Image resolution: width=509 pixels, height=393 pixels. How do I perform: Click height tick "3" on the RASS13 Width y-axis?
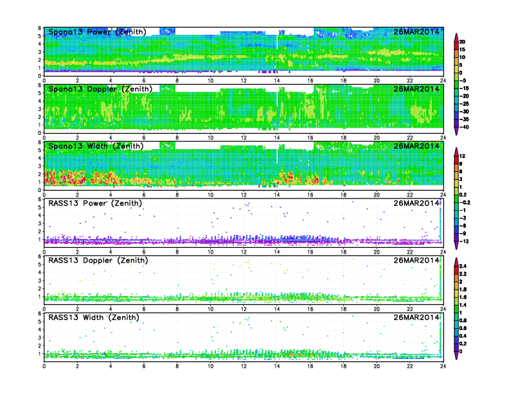40,338
